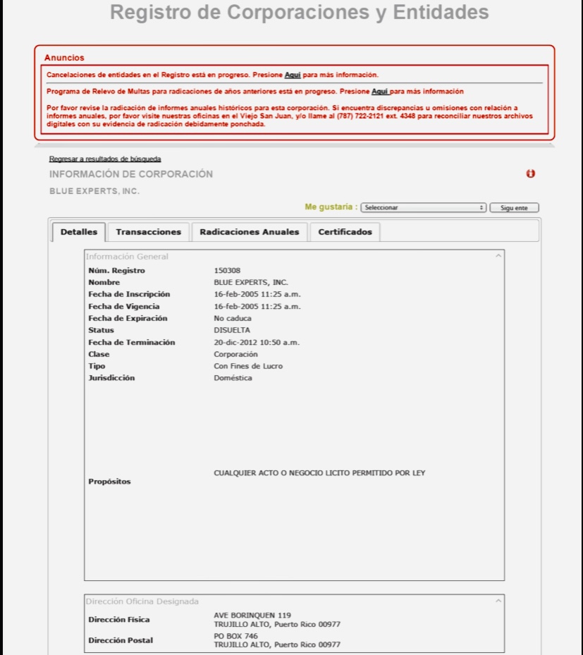
Task: Open the 'Seleccionar' dropdown
Action: [424, 208]
